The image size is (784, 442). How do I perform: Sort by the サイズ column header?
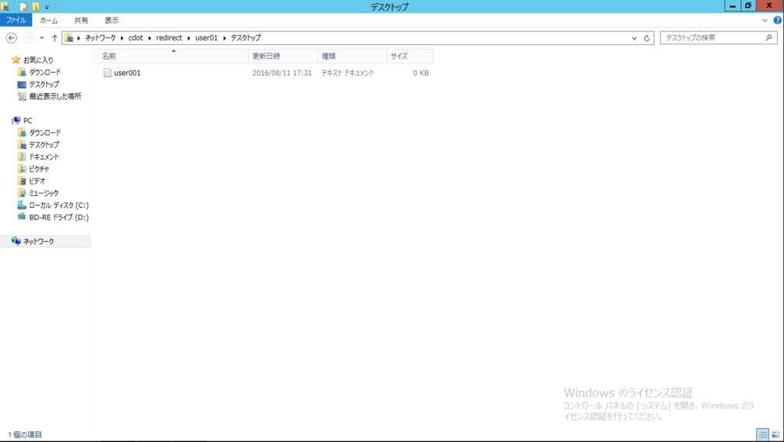coord(410,57)
